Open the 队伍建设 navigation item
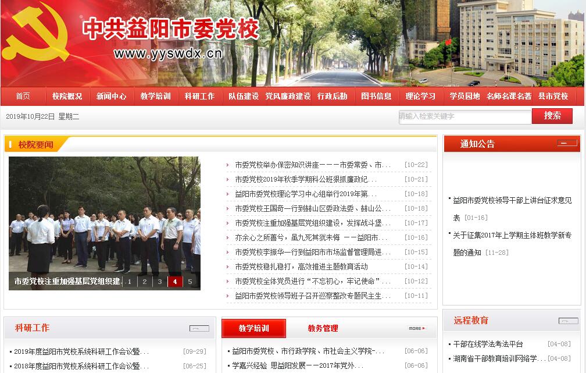 pos(244,96)
